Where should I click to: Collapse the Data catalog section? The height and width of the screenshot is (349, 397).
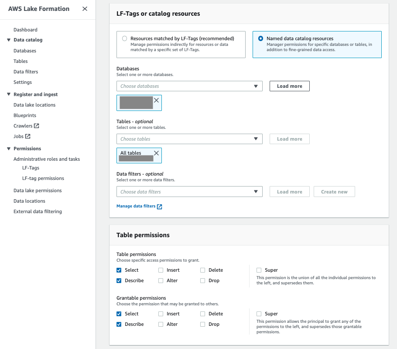(x=8, y=40)
